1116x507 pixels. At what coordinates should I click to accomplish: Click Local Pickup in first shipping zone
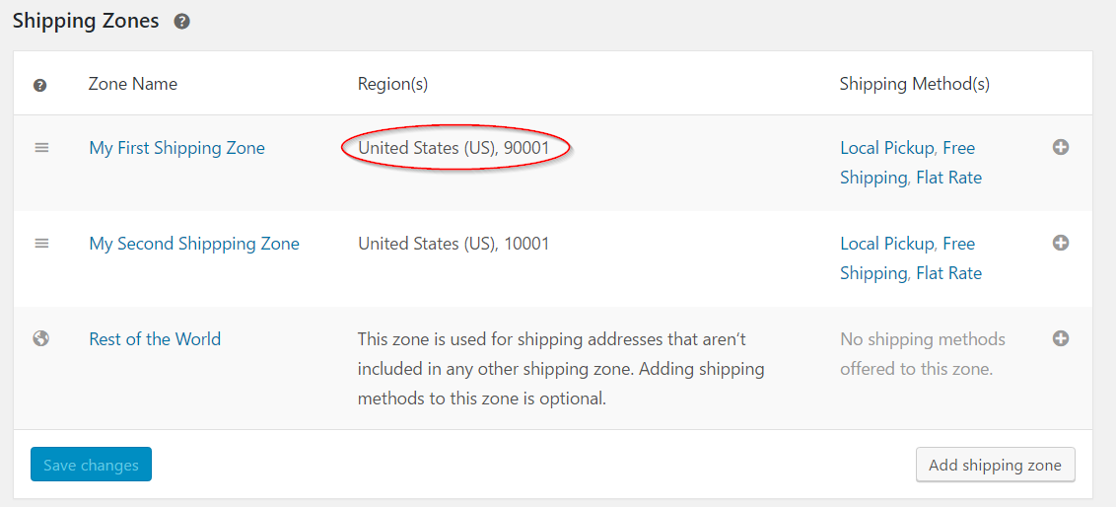coord(886,148)
